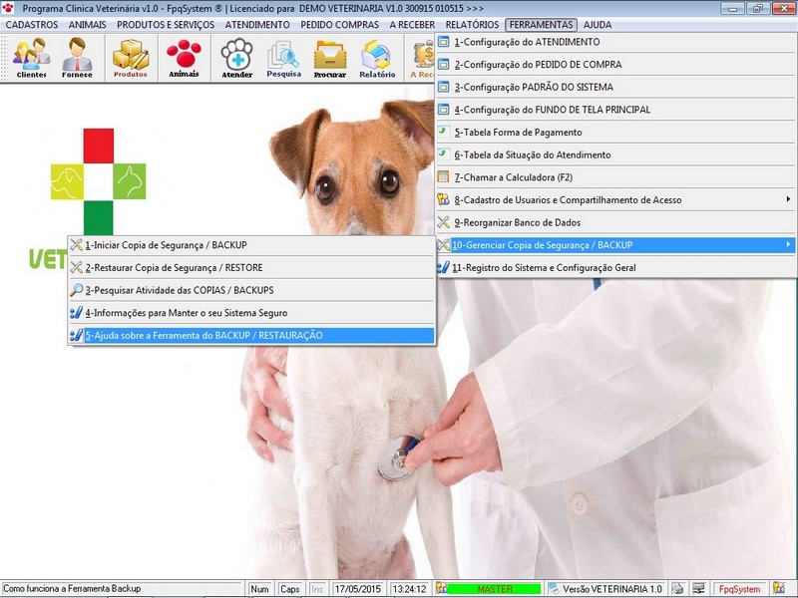Click the green MASTER user indicator
The width and height of the screenshot is (798, 598).
(x=494, y=589)
